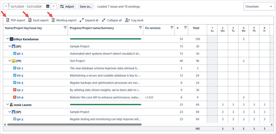The height and width of the screenshot is (134, 276).
Task: Collapse the Jessie Lauren group
Action: (x=7, y=104)
